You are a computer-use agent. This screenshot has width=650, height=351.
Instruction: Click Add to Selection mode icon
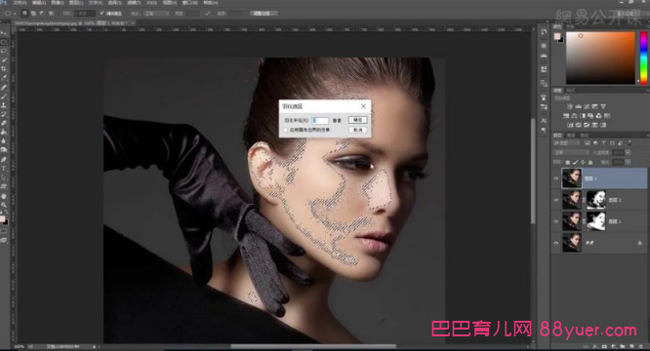point(33,14)
